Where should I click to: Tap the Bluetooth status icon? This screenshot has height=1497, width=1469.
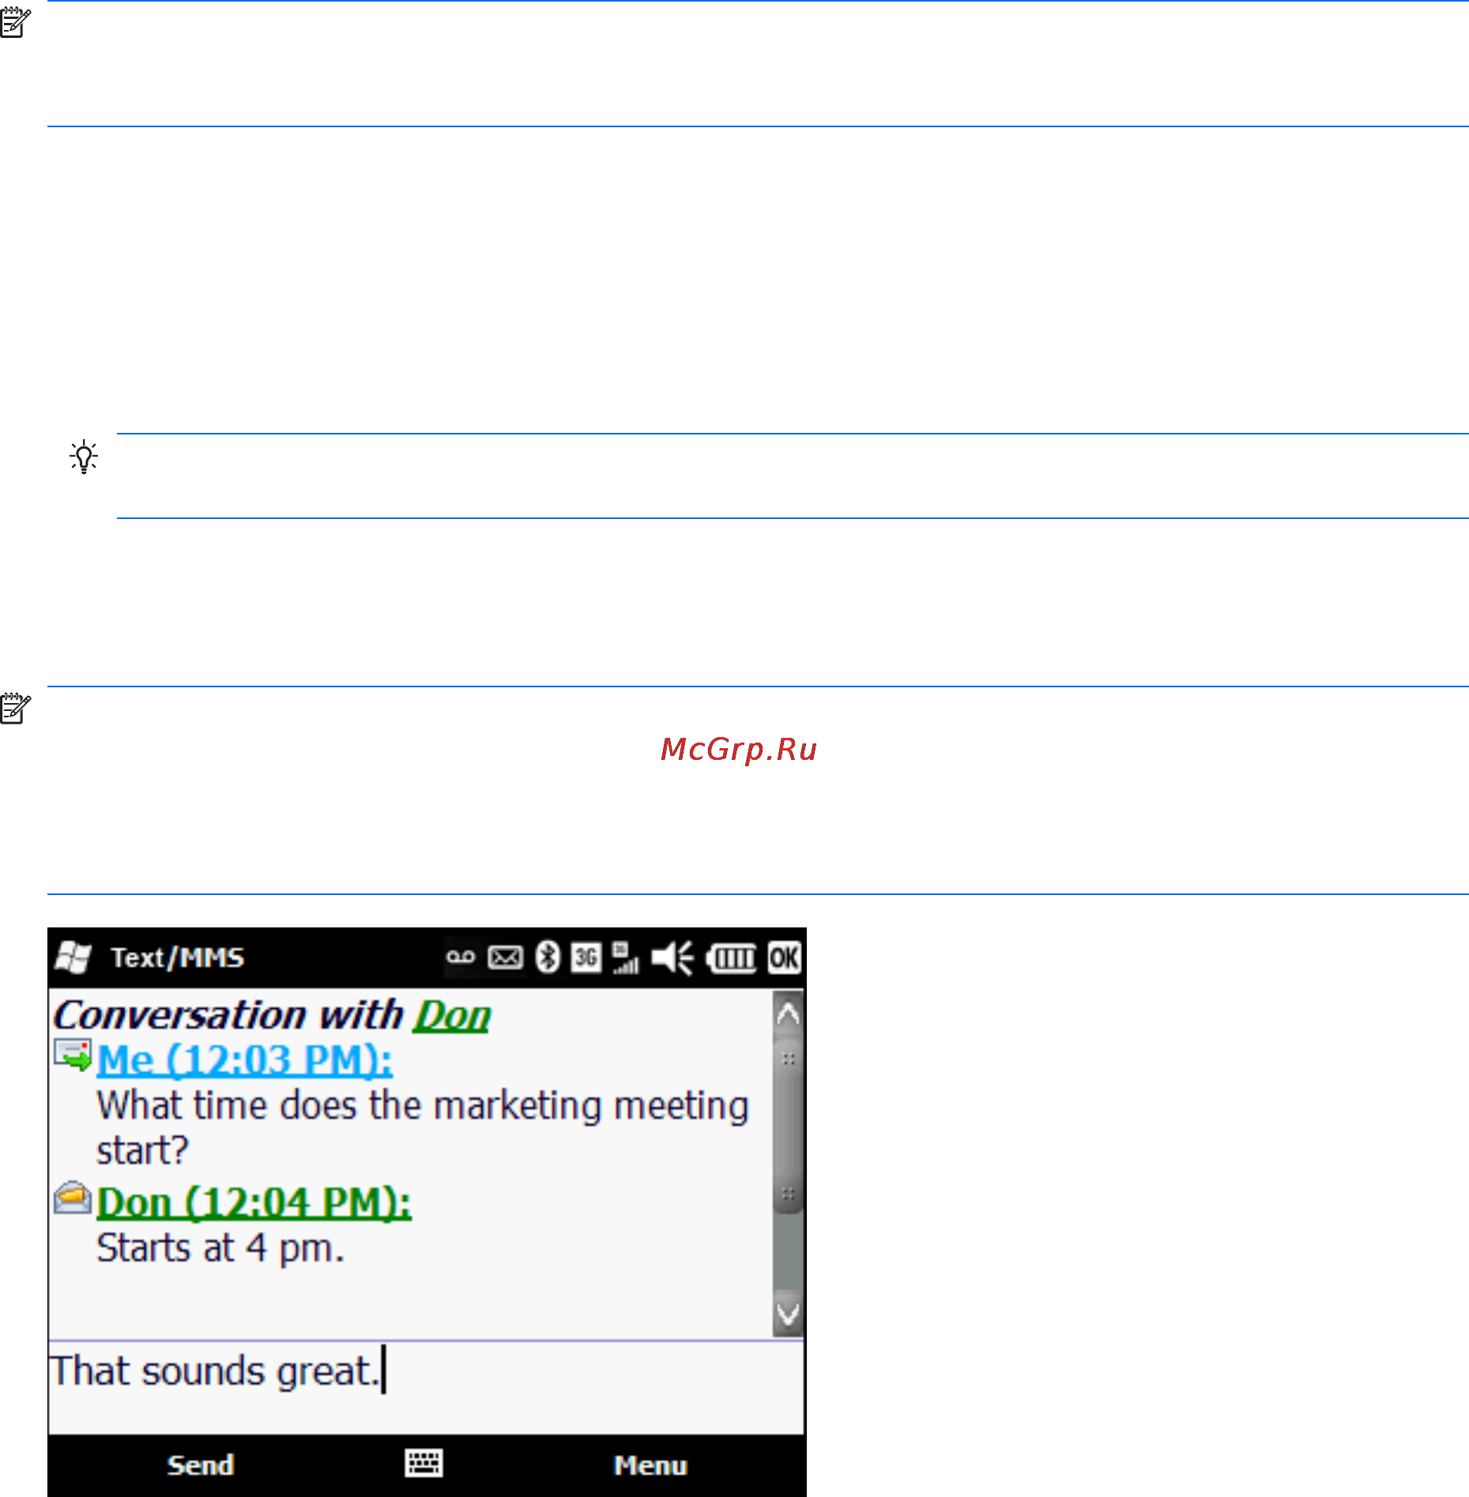(x=548, y=957)
